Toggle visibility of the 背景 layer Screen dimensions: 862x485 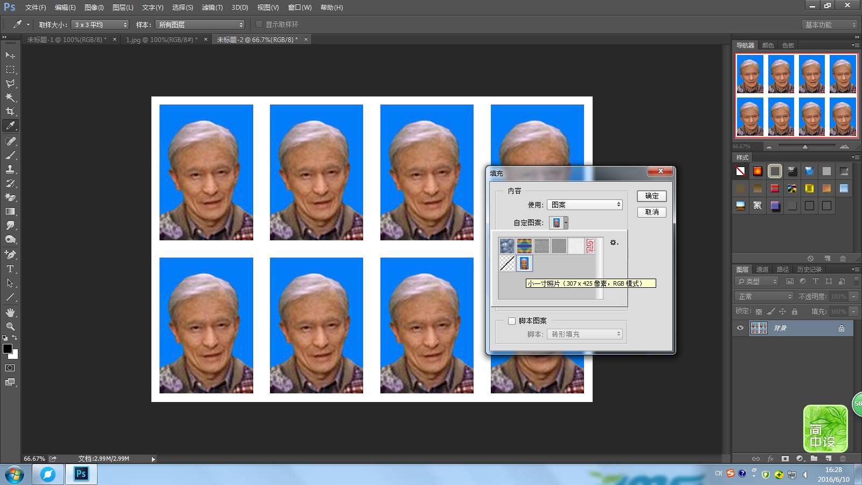(740, 328)
